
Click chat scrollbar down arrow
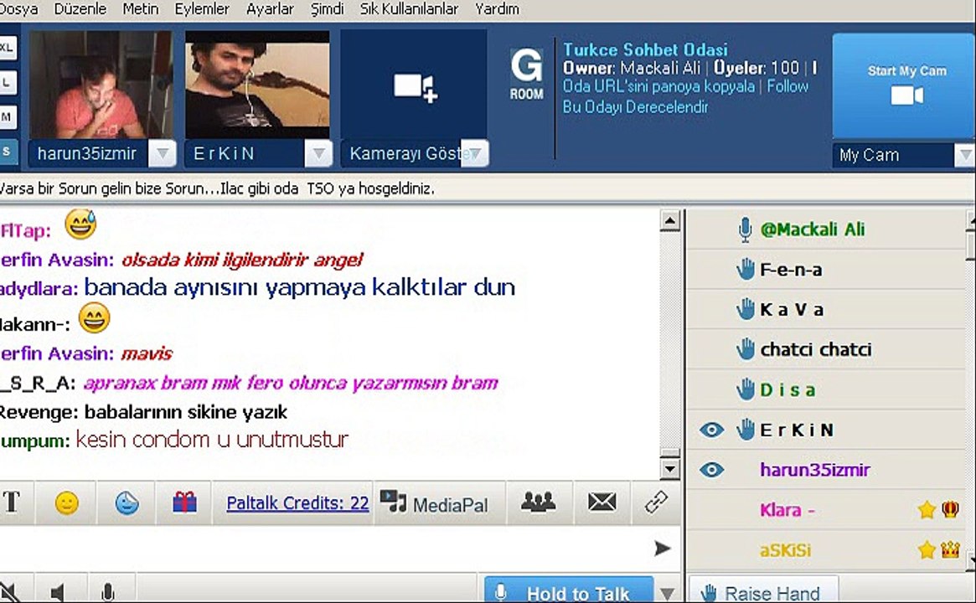pyautogui.click(x=669, y=469)
